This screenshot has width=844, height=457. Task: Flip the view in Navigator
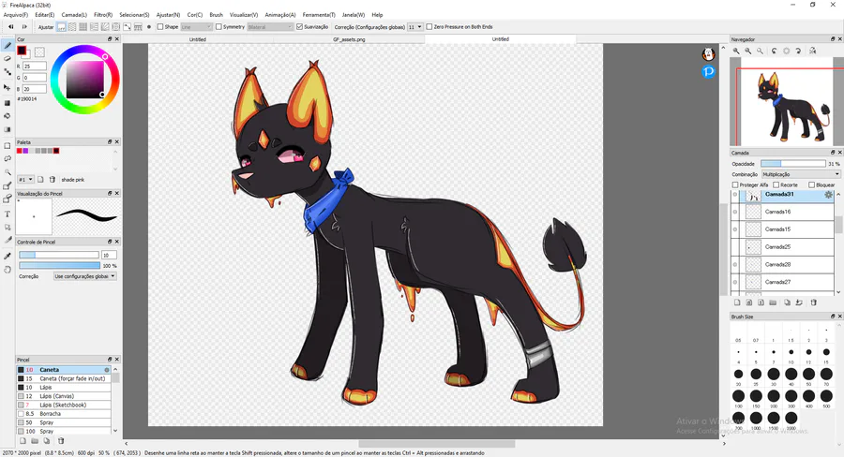click(812, 51)
